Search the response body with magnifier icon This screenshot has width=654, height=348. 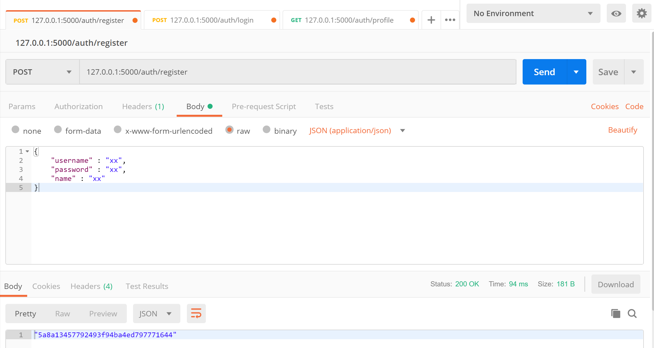(x=632, y=314)
